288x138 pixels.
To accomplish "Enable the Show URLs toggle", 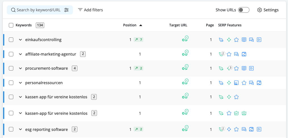I will click(243, 10).
